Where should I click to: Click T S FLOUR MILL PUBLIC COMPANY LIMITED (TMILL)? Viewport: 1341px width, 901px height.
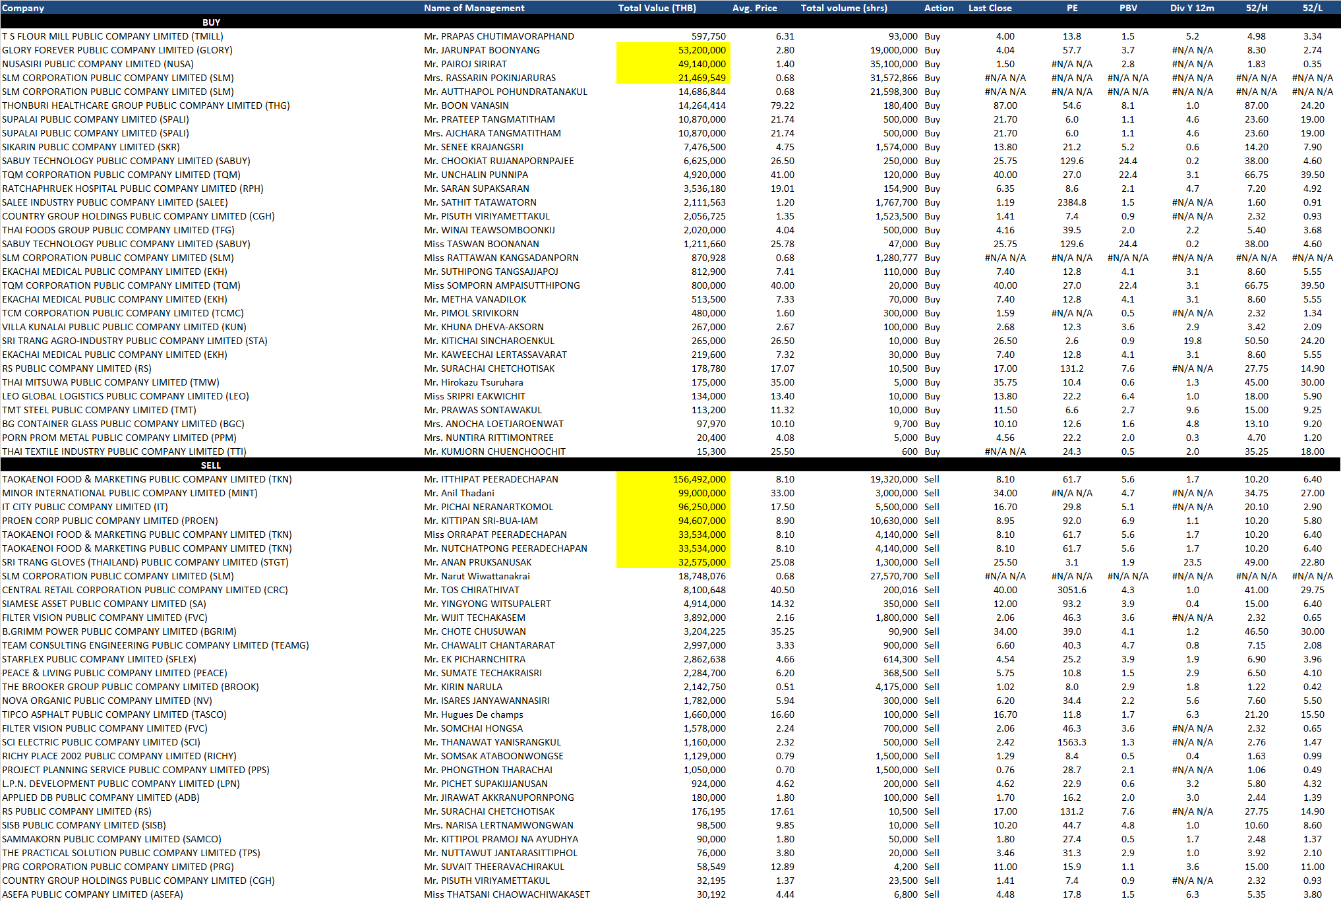[113, 36]
